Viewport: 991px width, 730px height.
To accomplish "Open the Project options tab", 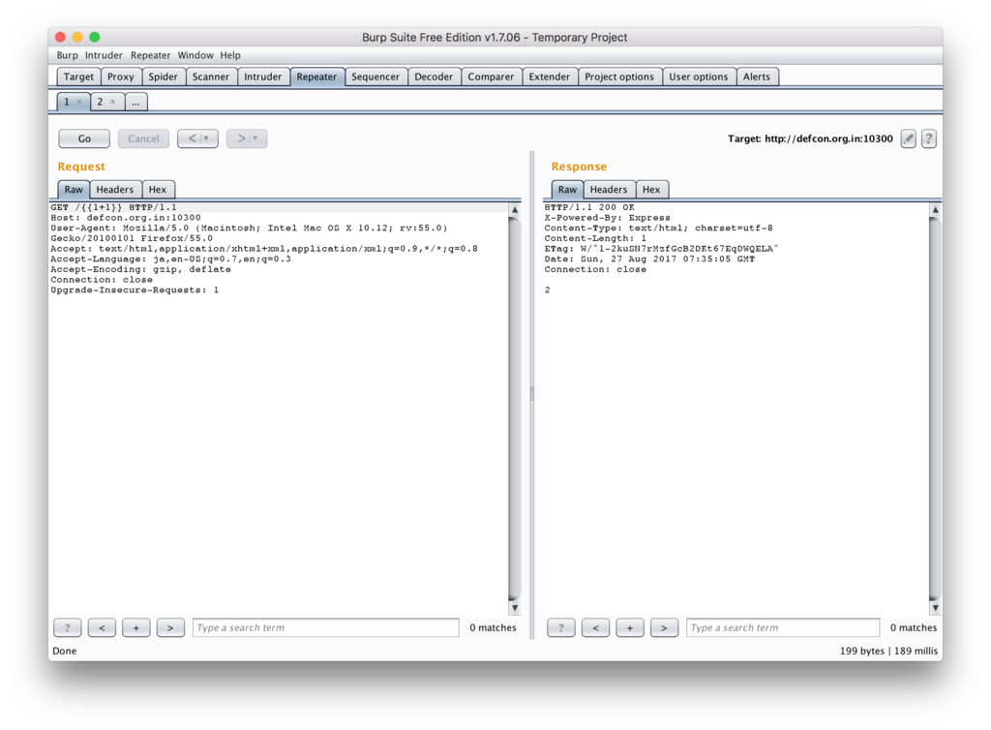I will pyautogui.click(x=619, y=76).
